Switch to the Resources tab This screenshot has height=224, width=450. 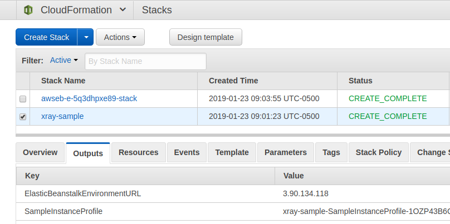pos(138,152)
